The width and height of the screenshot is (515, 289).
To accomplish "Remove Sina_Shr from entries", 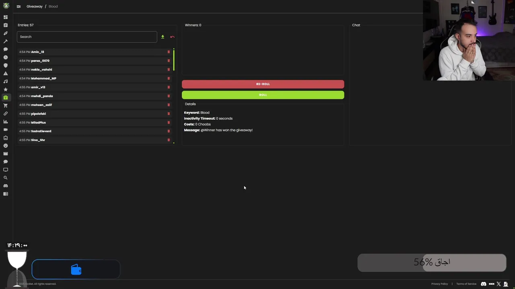I will pos(169,140).
